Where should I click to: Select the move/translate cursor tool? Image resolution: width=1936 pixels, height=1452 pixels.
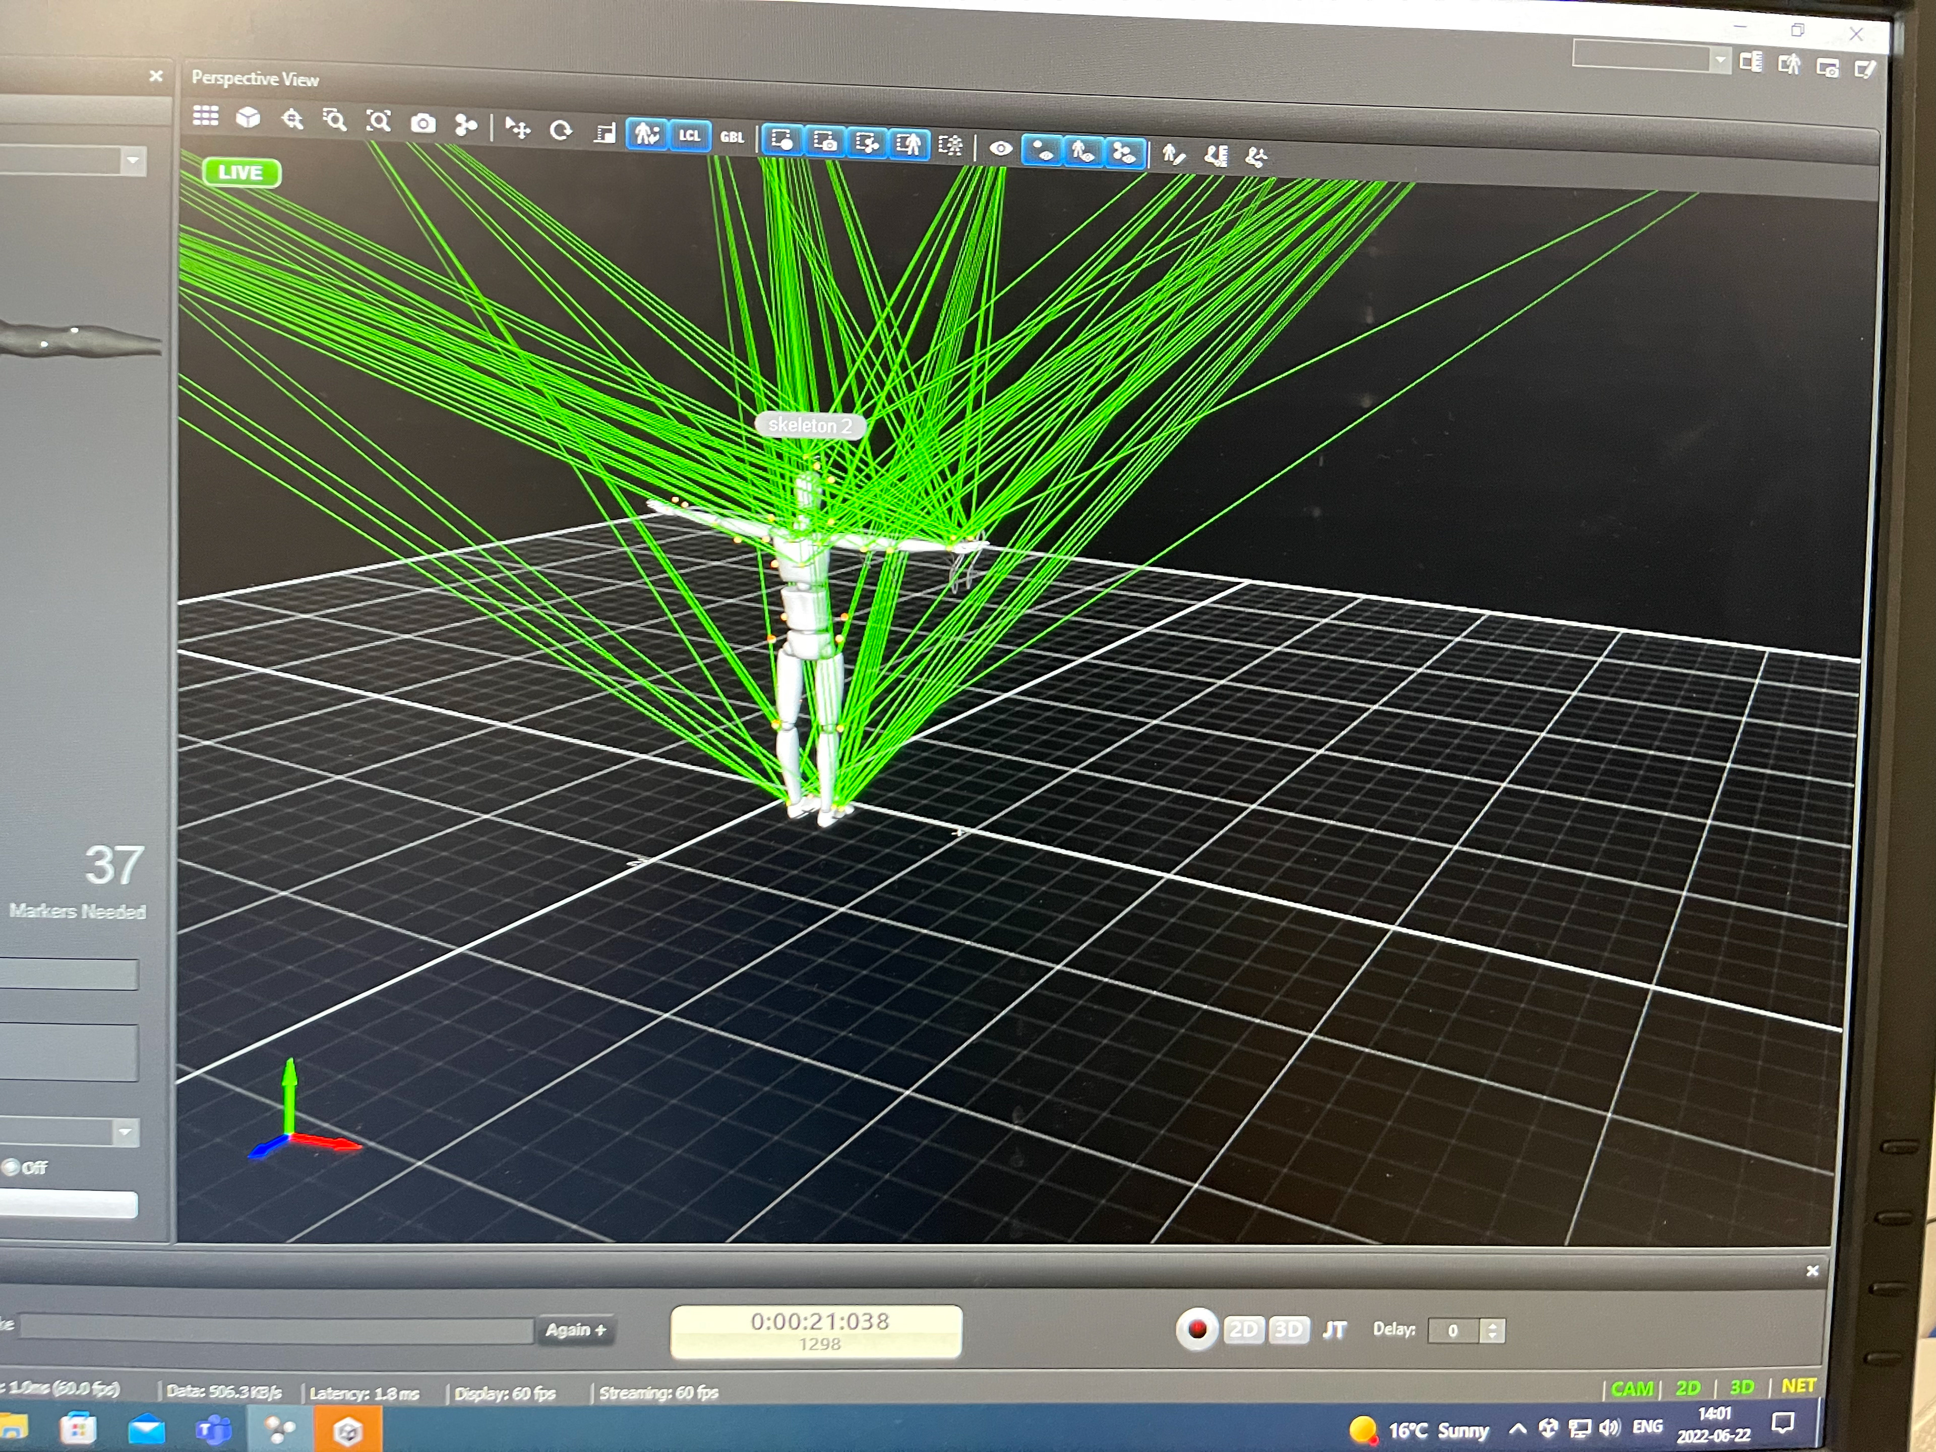(x=518, y=129)
